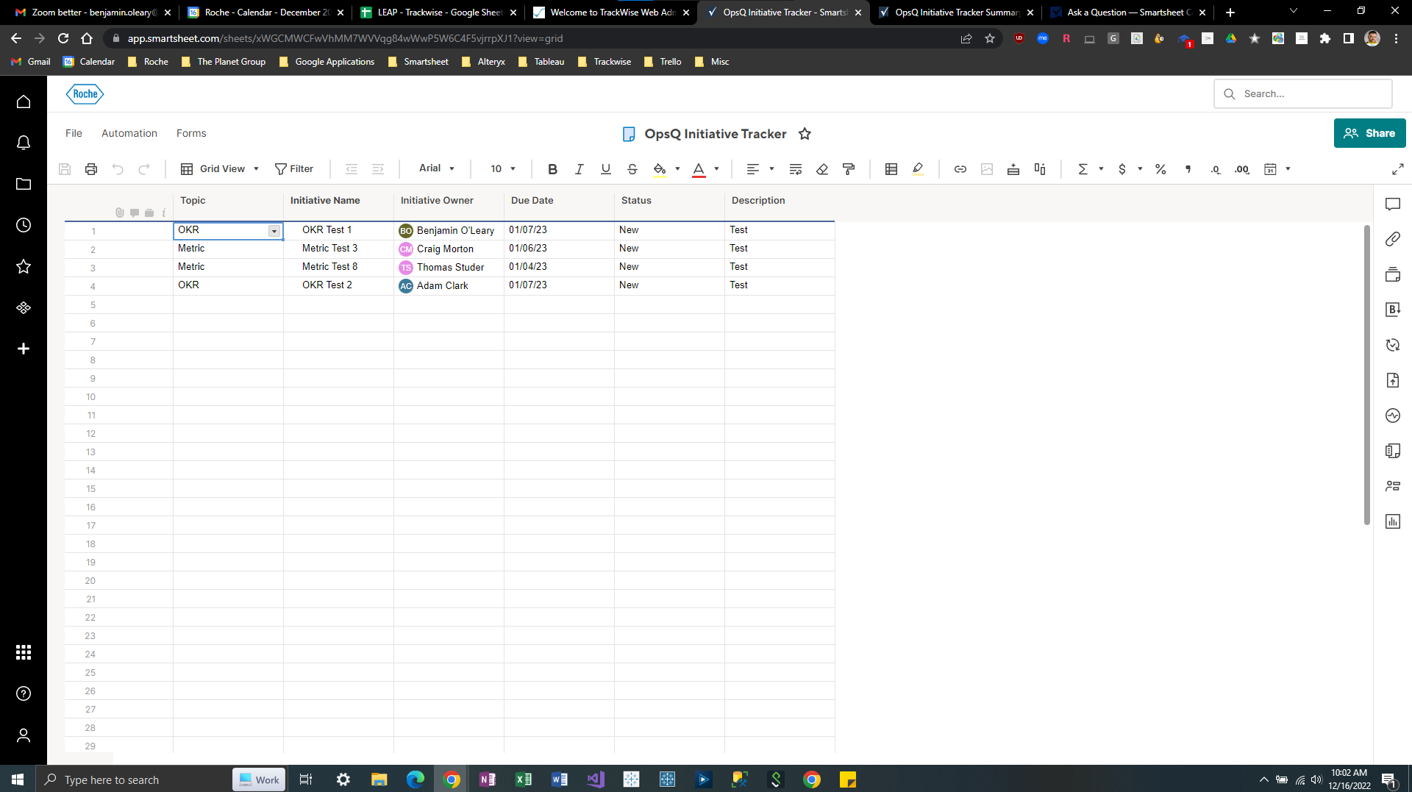Click the sum functions sigma icon

click(x=1083, y=169)
